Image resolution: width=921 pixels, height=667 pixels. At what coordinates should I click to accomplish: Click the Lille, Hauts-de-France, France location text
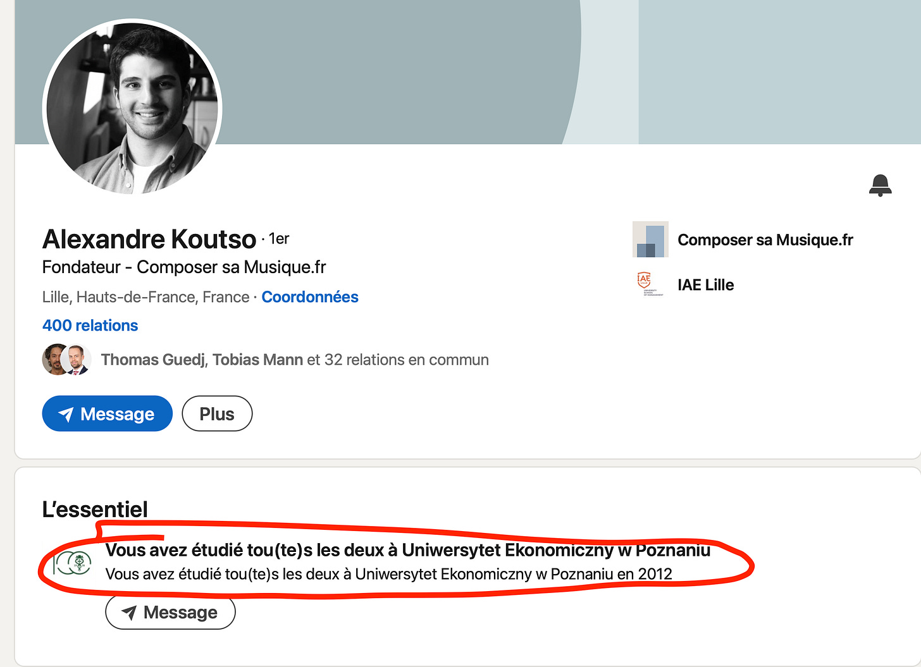(x=145, y=297)
